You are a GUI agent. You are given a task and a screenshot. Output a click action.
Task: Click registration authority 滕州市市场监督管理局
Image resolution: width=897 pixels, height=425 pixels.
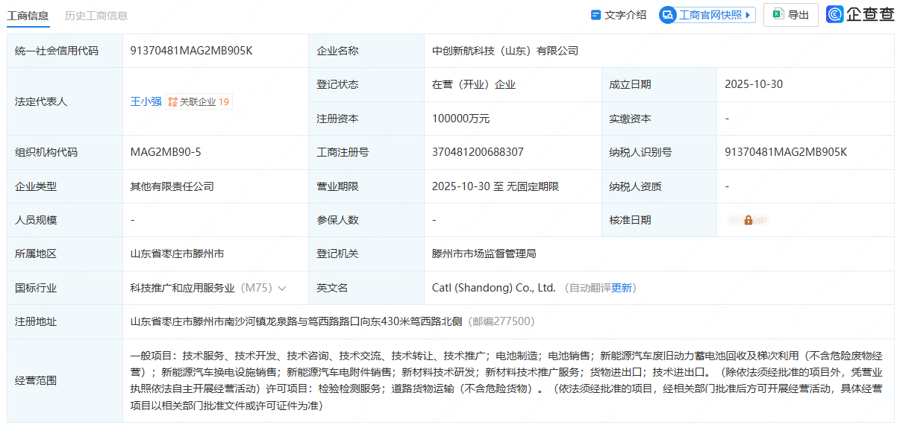(x=484, y=254)
